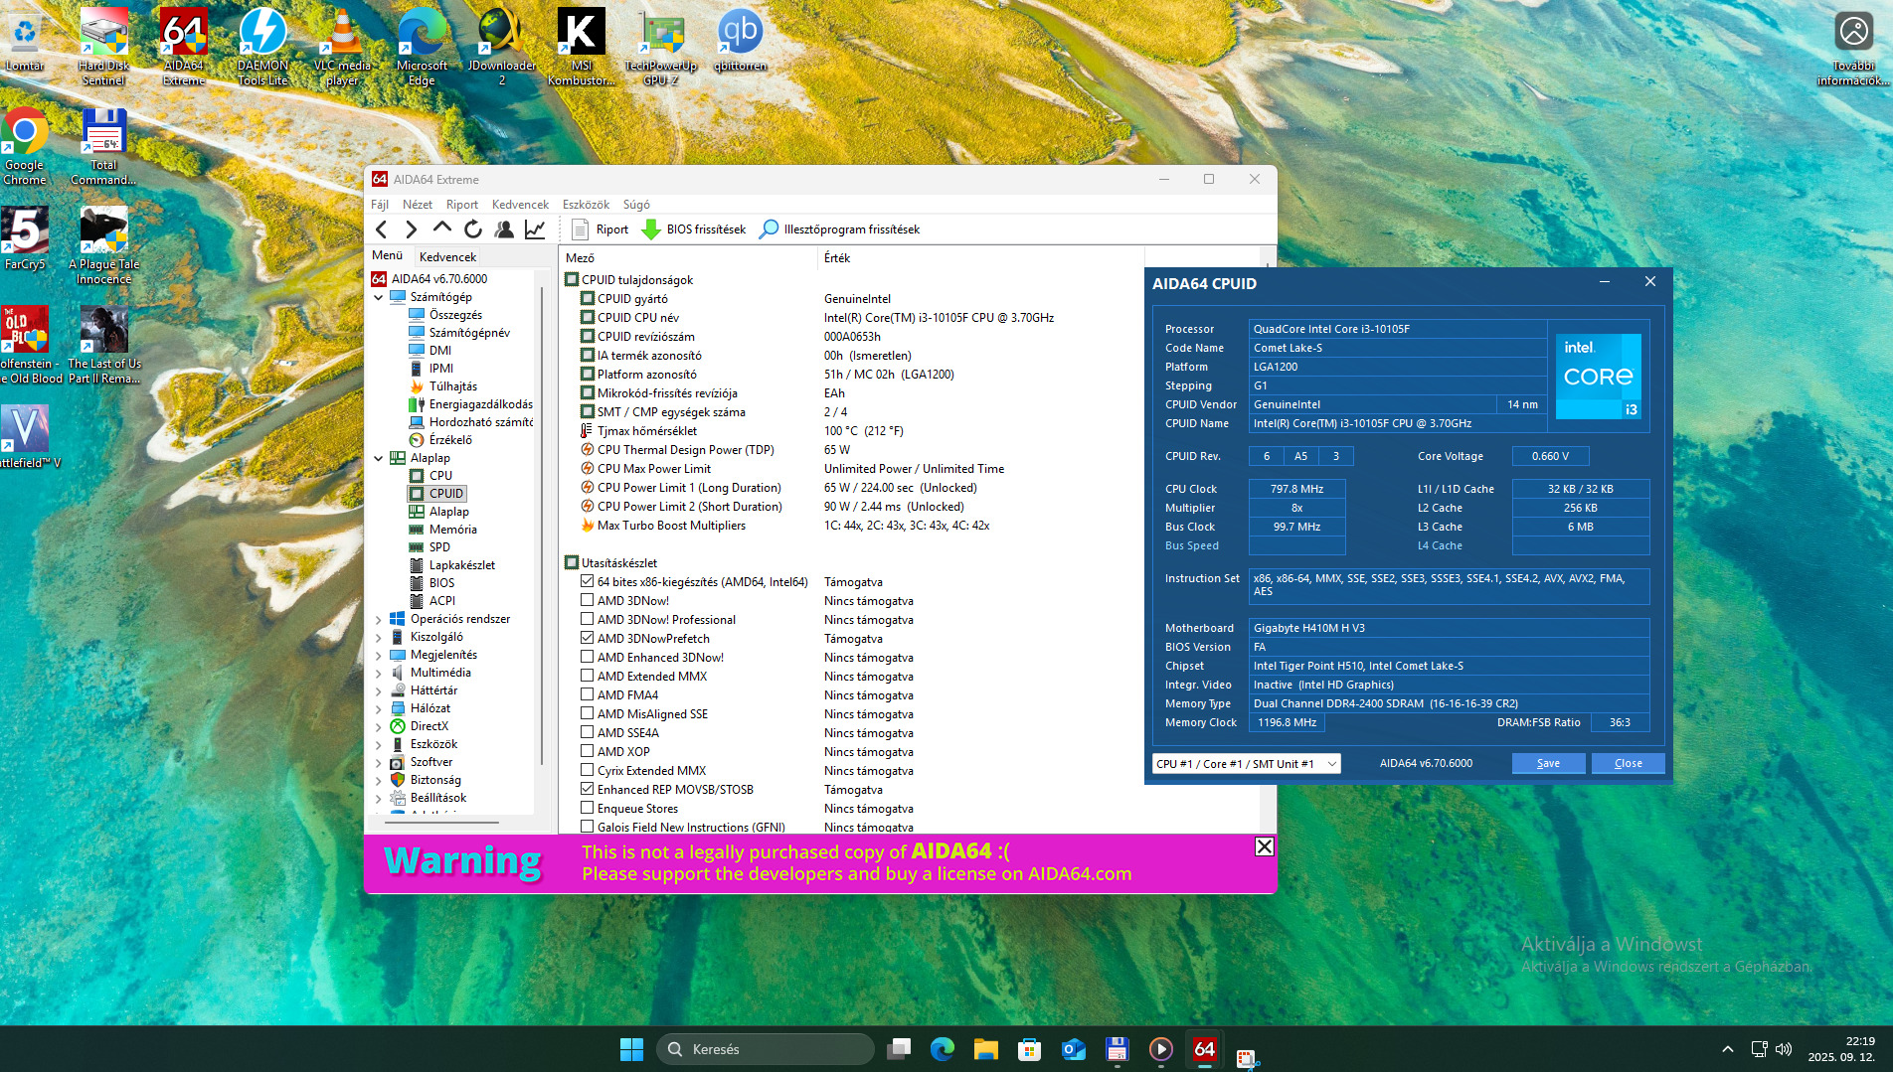This screenshot has width=1893, height=1072.
Task: Toggle AMD Extended MMX checkbox
Action: coord(588,676)
